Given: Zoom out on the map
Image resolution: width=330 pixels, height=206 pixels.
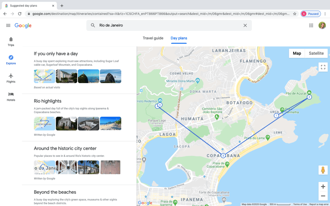Looking at the screenshot, I should 323,196.
